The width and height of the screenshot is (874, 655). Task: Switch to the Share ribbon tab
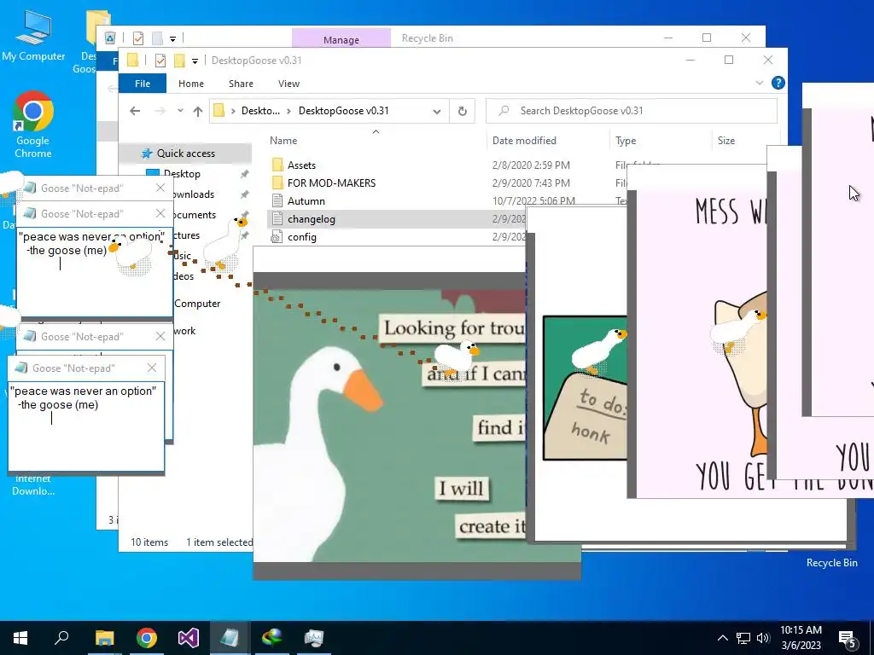pyautogui.click(x=241, y=84)
